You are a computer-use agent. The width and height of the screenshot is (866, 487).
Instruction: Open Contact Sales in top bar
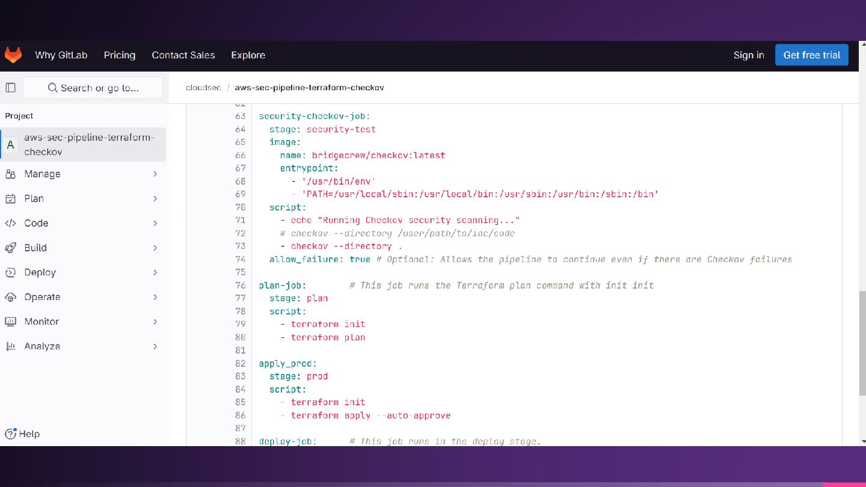tap(183, 55)
